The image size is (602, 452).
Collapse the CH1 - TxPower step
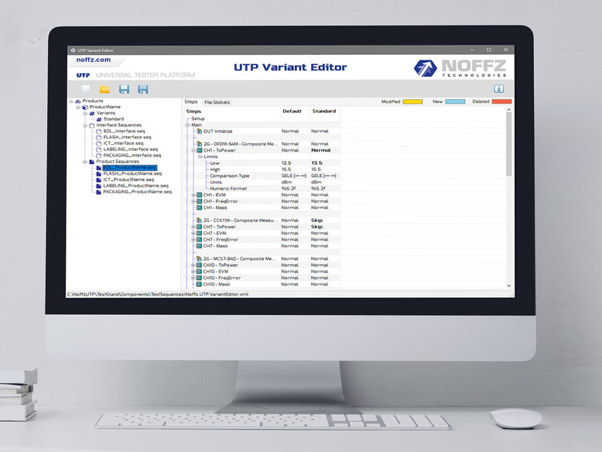(193, 150)
